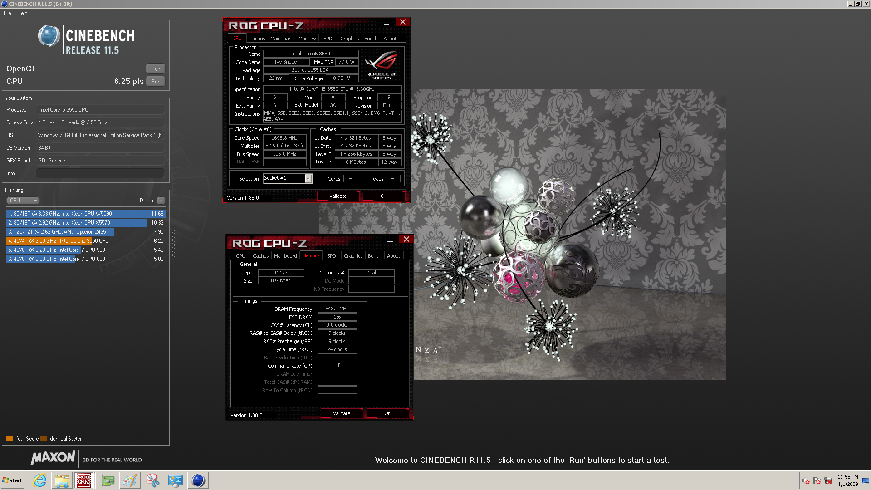
Task: Select ranking row Intel Xeon CPU W5590
Action: click(86, 214)
